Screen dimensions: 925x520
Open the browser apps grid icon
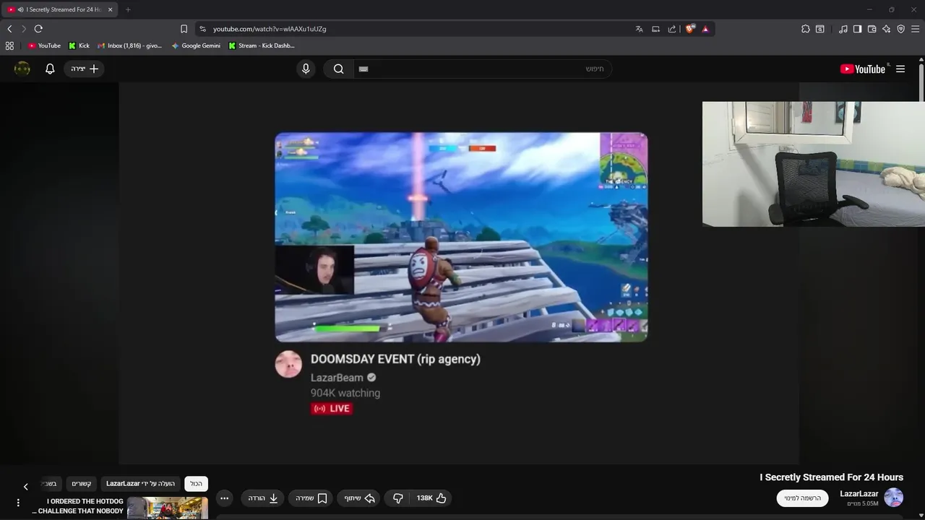pyautogui.click(x=9, y=45)
